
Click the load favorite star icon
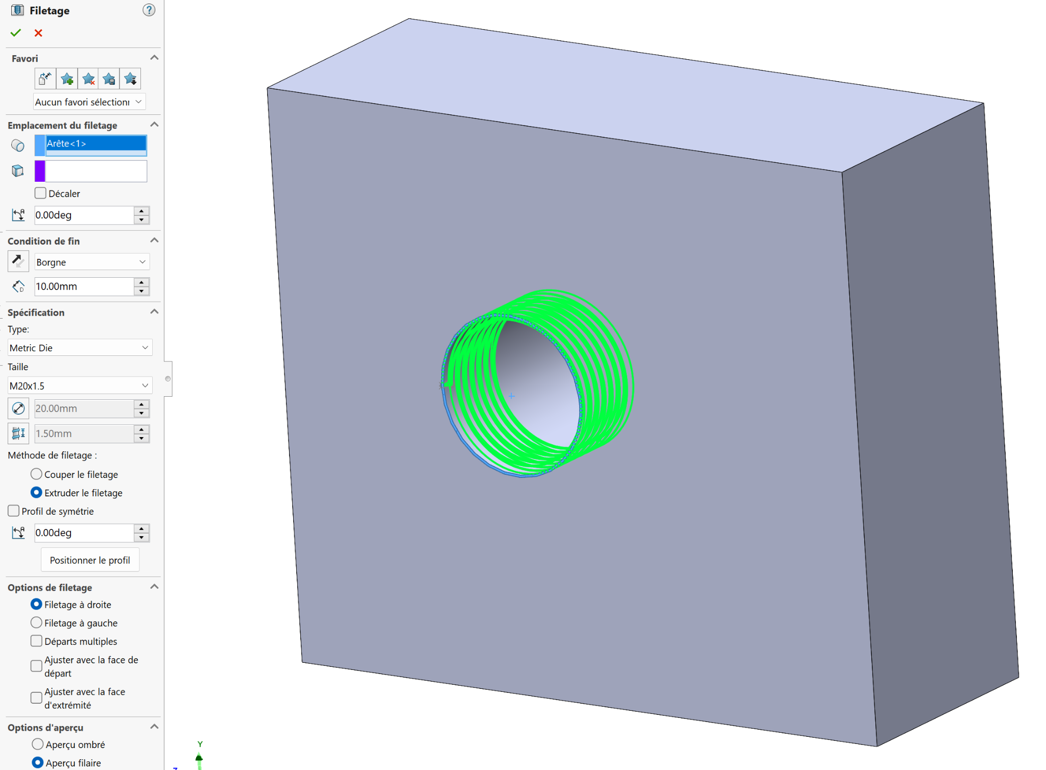(130, 79)
